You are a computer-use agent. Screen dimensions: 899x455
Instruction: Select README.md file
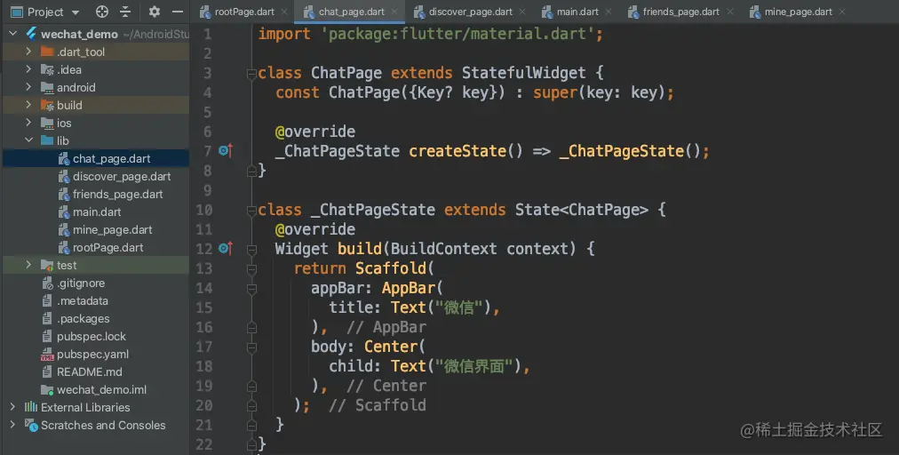(96, 371)
